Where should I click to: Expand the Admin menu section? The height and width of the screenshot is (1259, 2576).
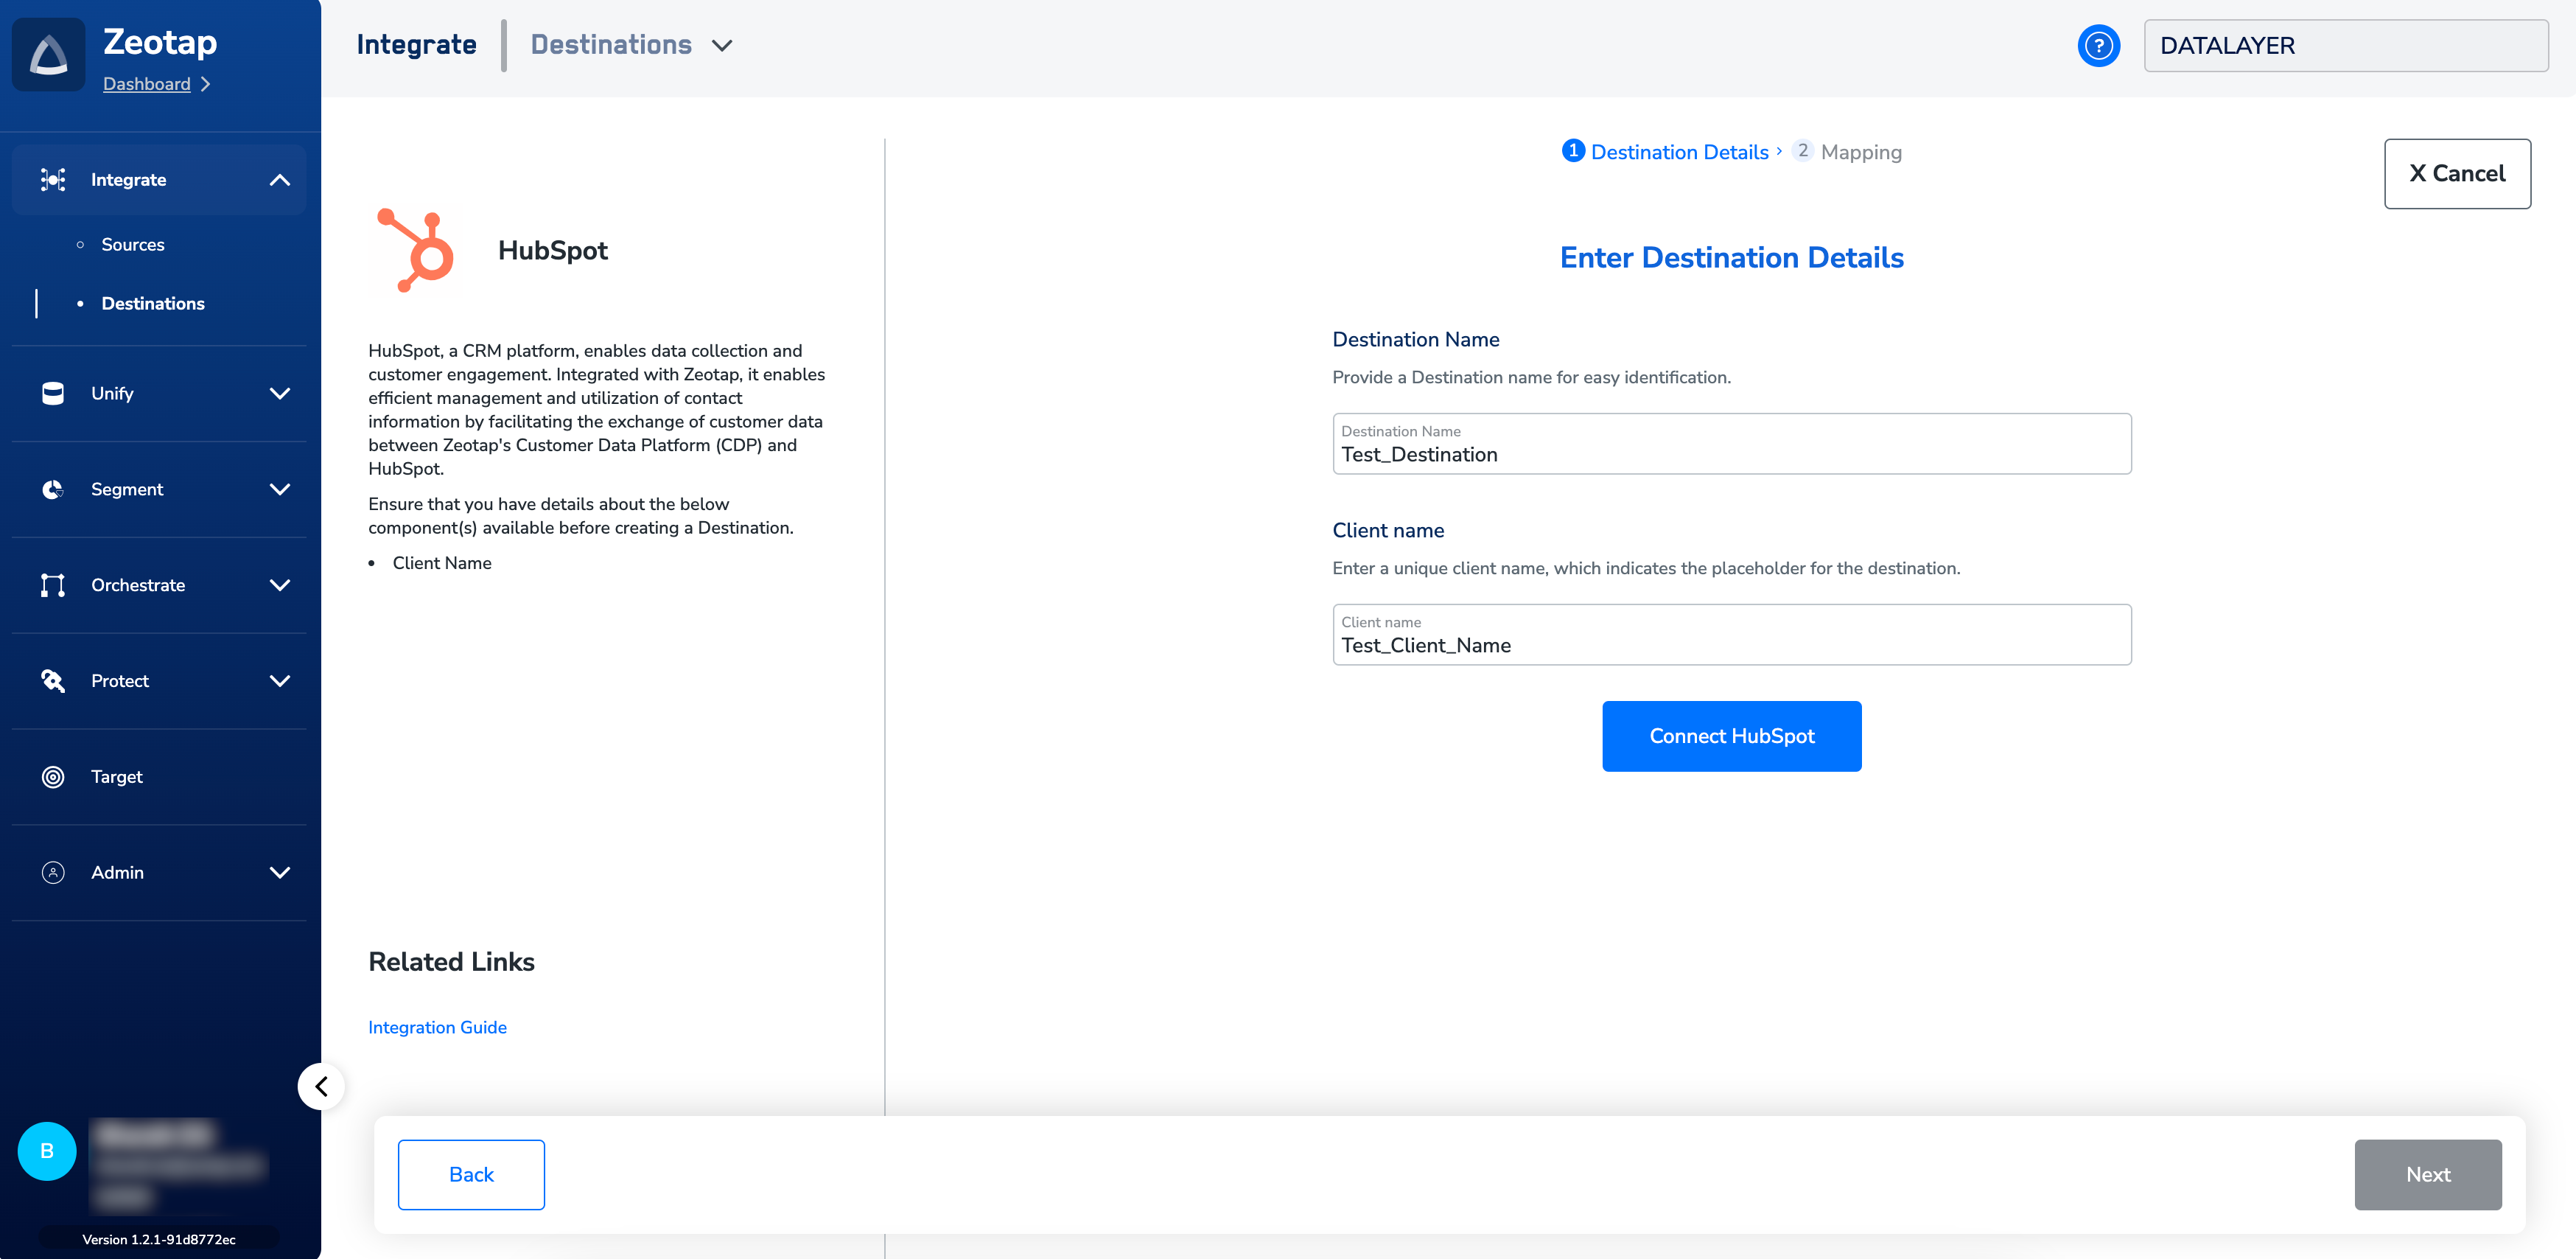pyautogui.click(x=280, y=873)
